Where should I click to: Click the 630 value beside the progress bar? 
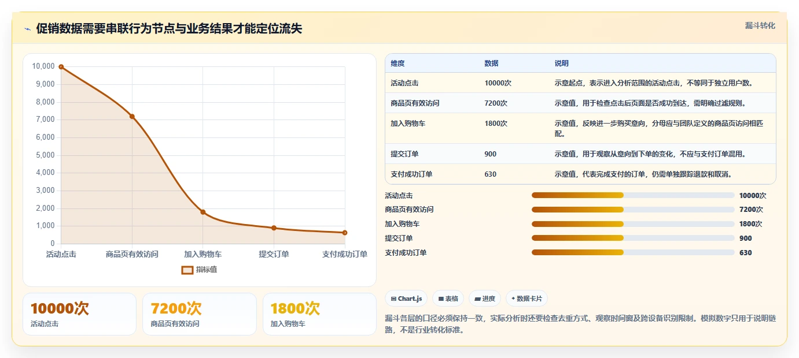pyautogui.click(x=746, y=253)
